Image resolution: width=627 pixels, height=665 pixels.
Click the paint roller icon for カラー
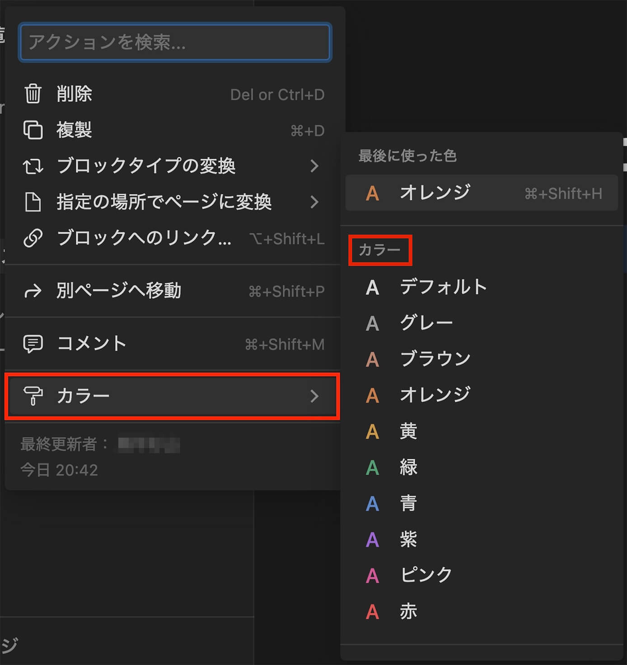[x=33, y=396]
